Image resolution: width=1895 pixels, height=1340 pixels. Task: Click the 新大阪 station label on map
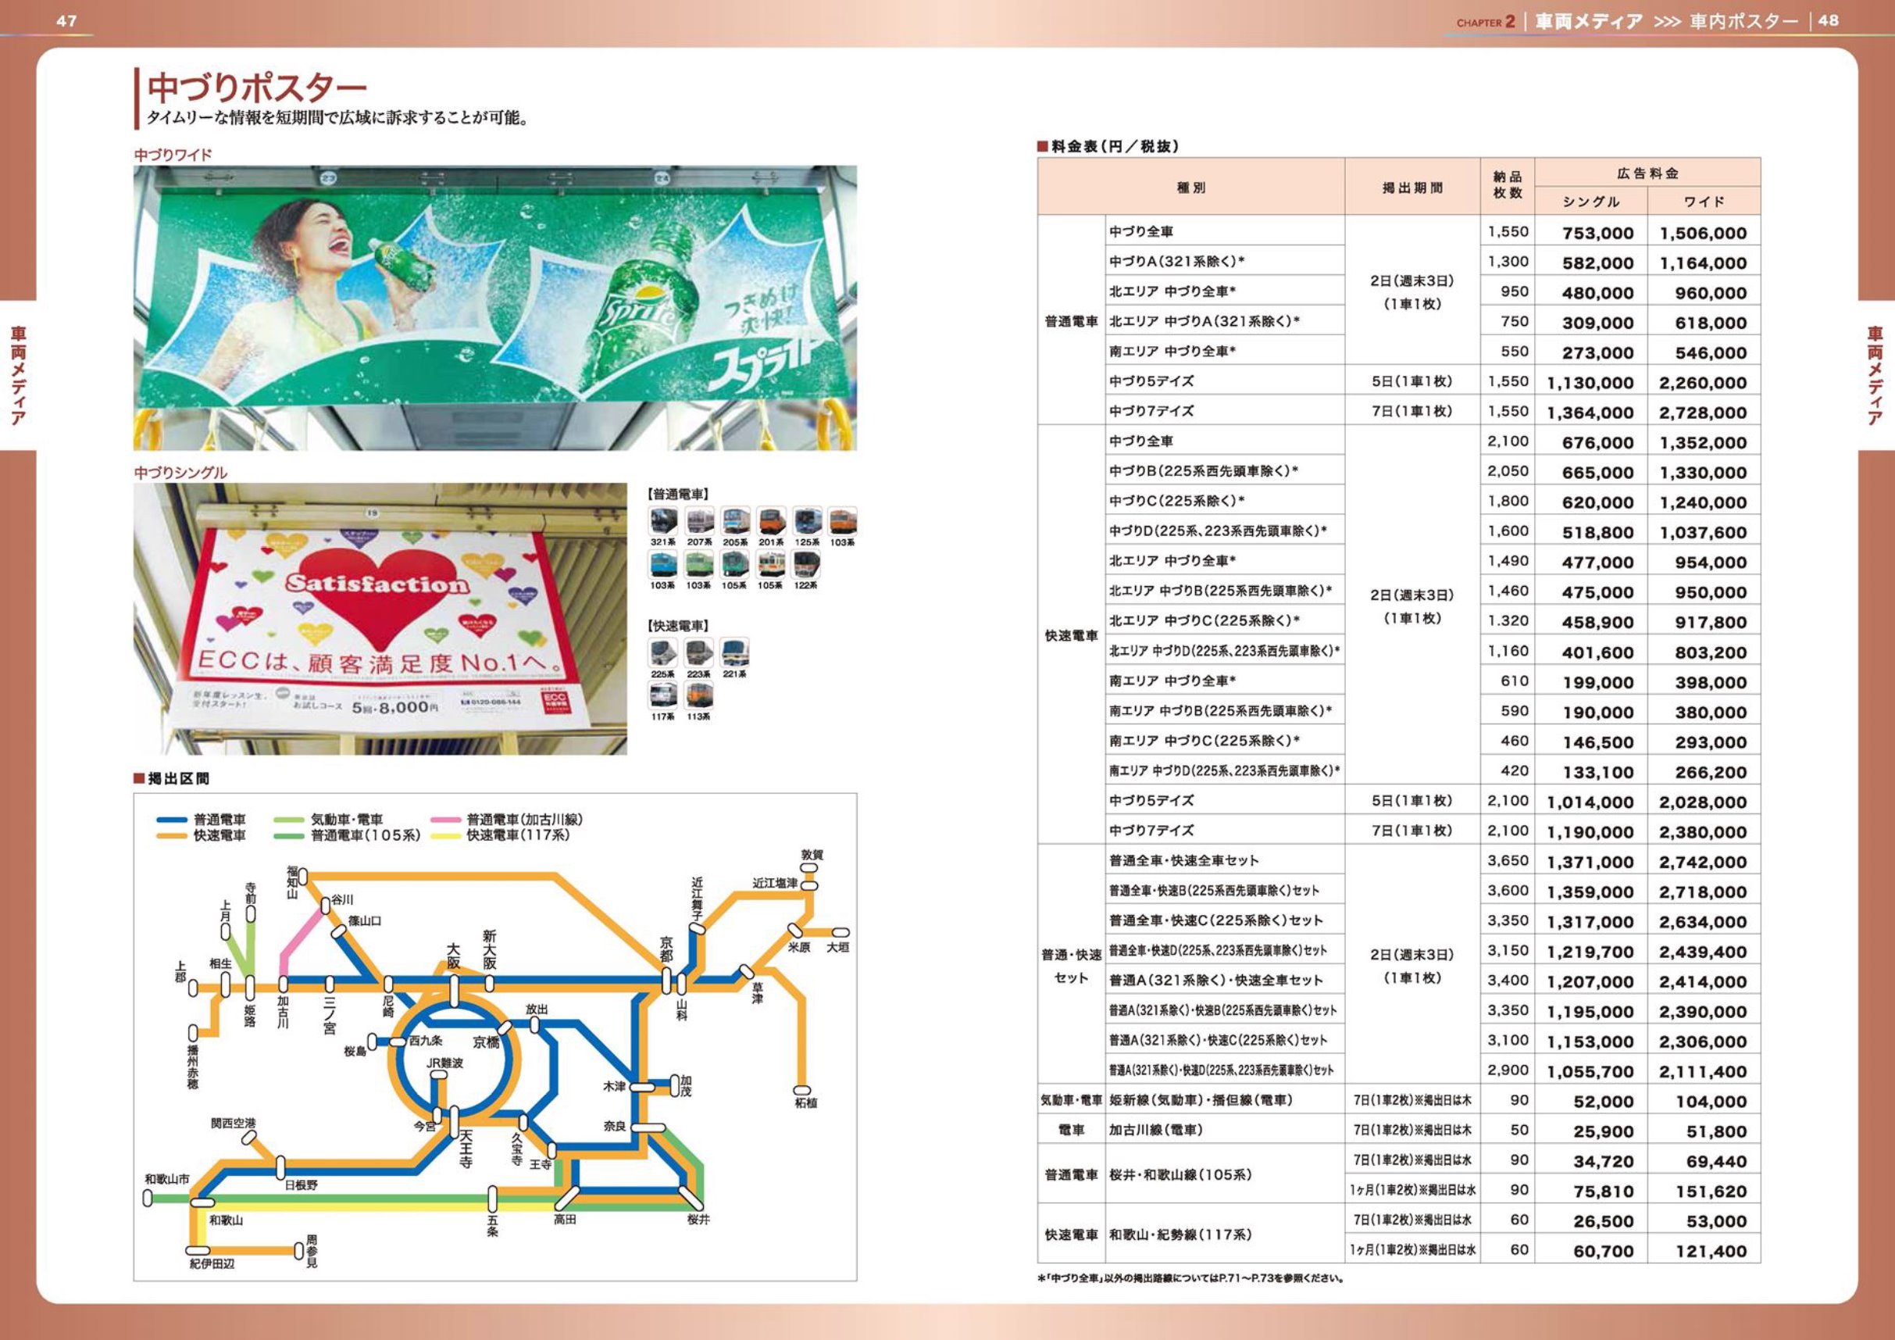click(x=490, y=949)
